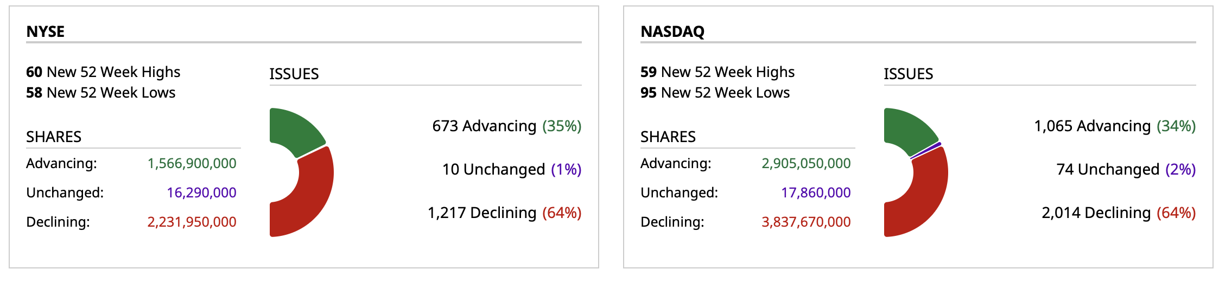Click NASDAQ declining shares value 3,837,670,000
The width and height of the screenshot is (1219, 282).
(806, 222)
